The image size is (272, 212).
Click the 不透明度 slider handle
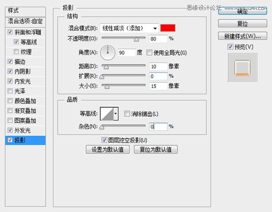click(136, 40)
